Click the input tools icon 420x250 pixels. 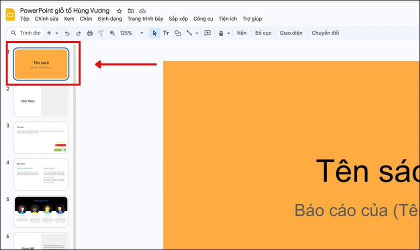pos(221,33)
